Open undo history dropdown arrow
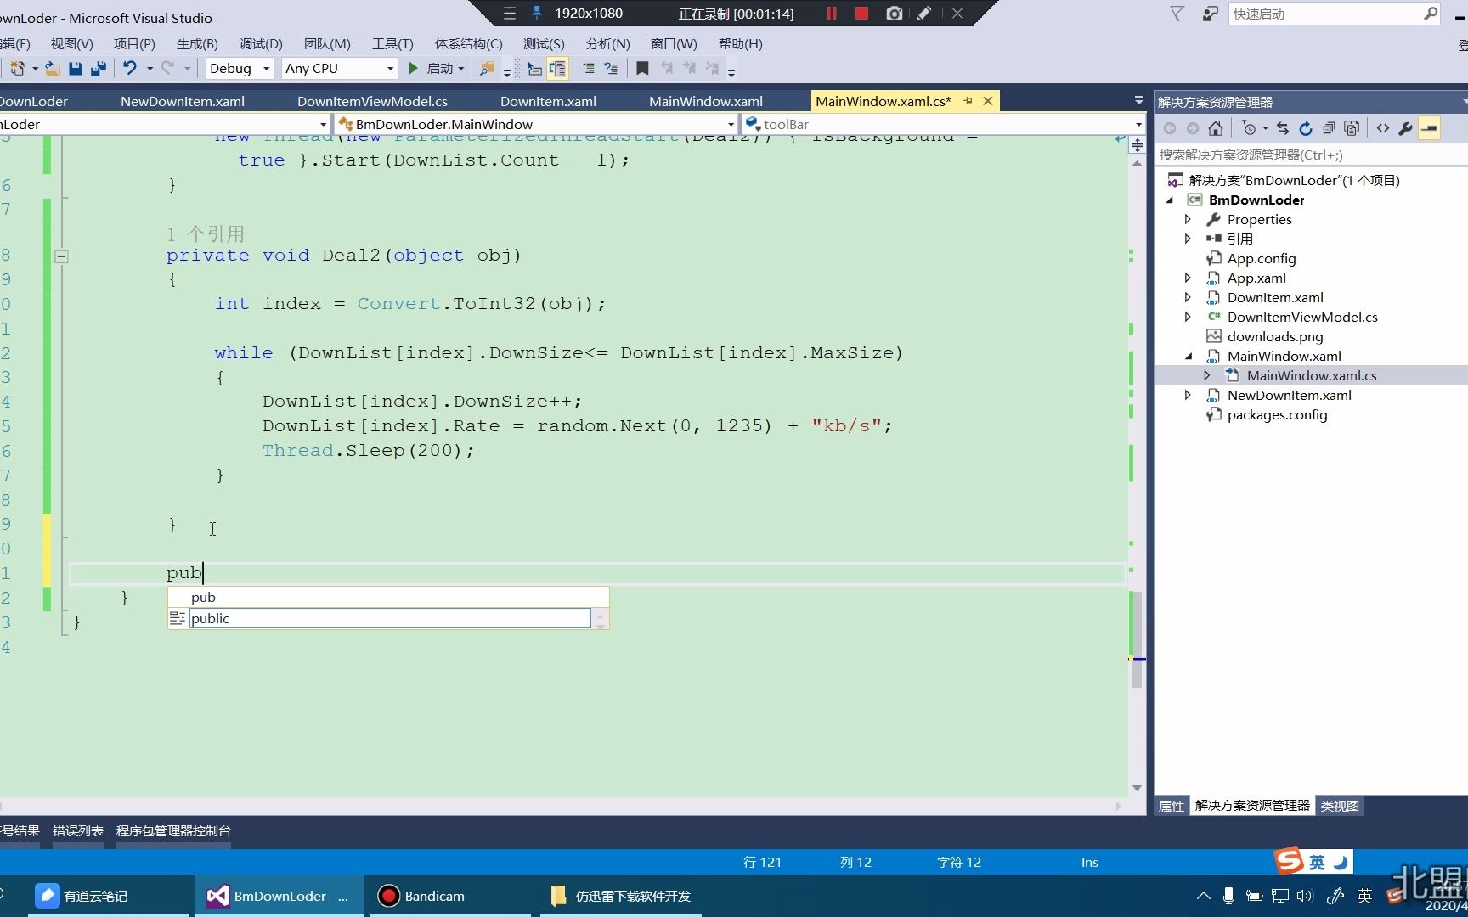Screen dimensions: 1468x917 point(150,68)
